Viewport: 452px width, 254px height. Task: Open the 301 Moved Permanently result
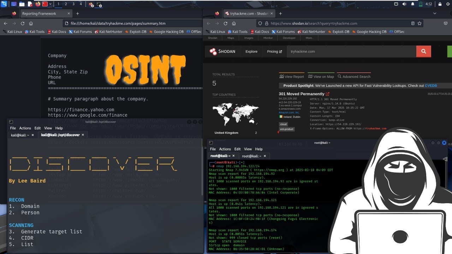[301, 94]
